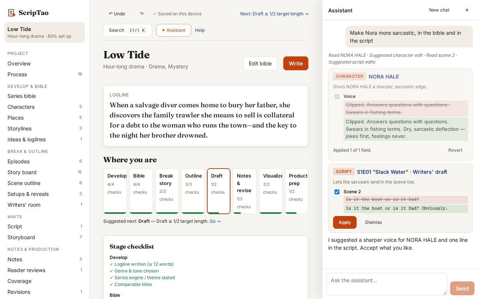Select the Bible stage card
The width and height of the screenshot is (479, 299).
pyautogui.click(x=141, y=191)
